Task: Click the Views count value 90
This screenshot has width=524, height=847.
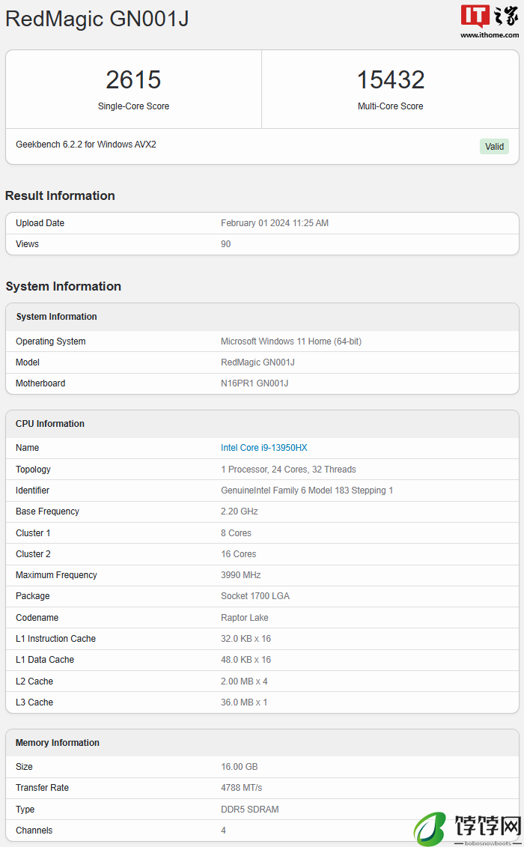Action: coord(225,244)
